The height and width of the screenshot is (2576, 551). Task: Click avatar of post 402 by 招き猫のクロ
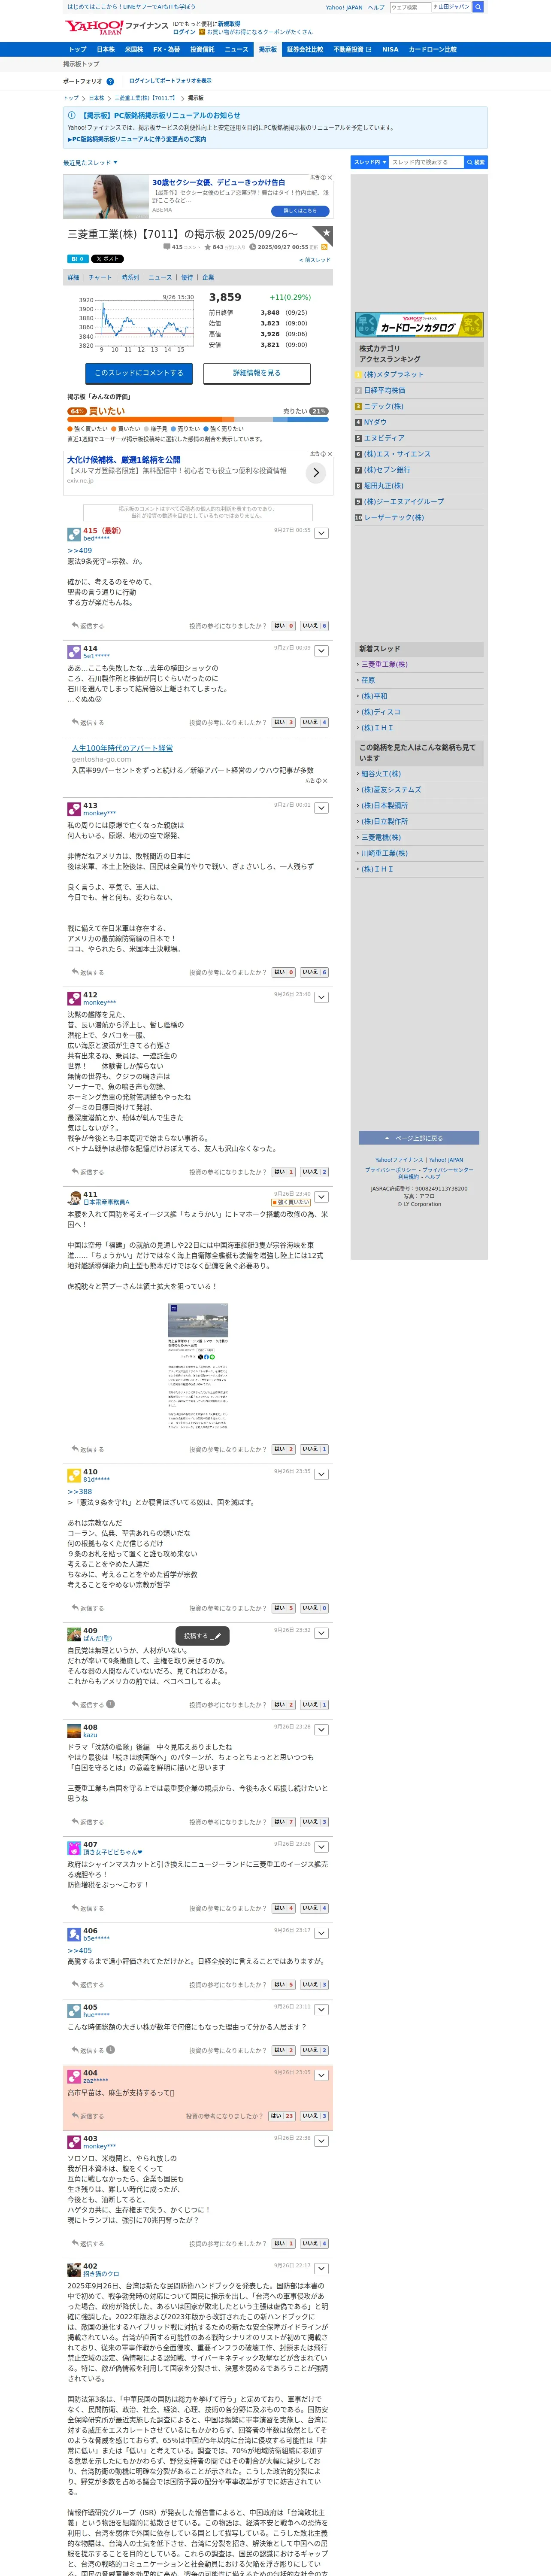point(74,2270)
